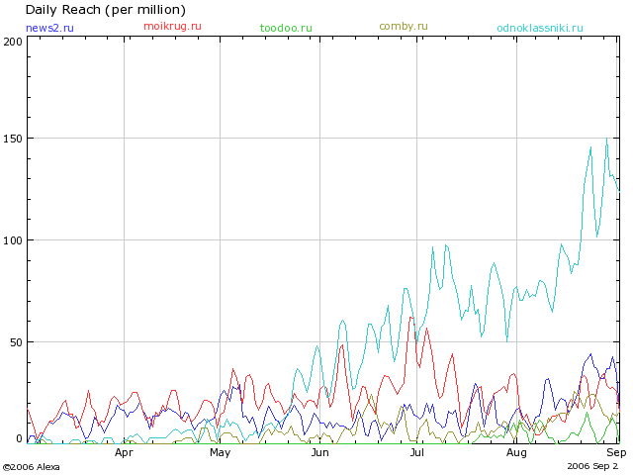Click the highest peak of the cyan odnoklassniki.ru line
Viewport: 633px width, 475px height.
[606, 139]
